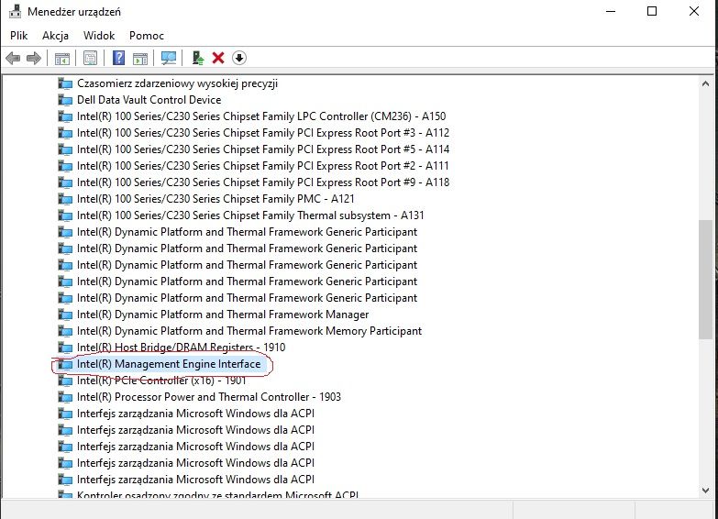Click the device icon beside PCI Express Root Port #3

[x=65, y=133]
